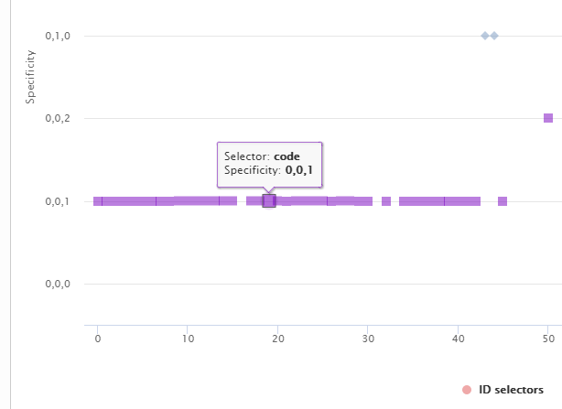Toggle the 'ID selectors' legend label
The height and width of the screenshot is (409, 562).
coord(511,390)
